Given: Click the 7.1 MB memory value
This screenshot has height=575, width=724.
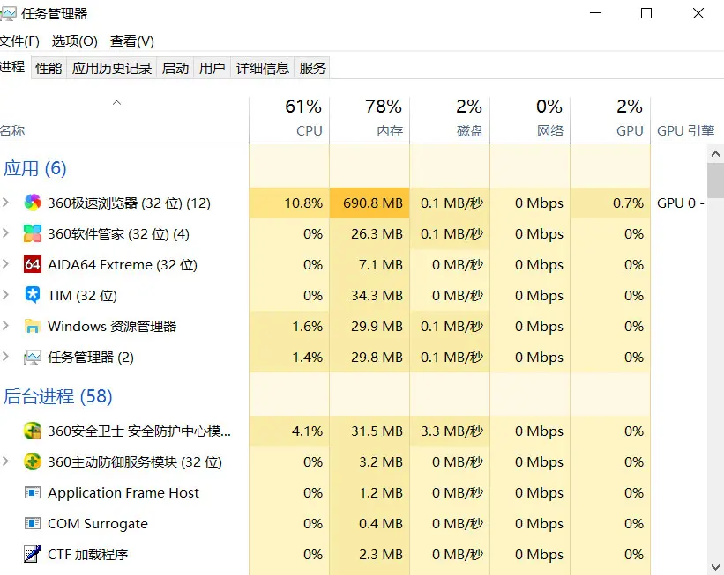Looking at the screenshot, I should [380, 265].
